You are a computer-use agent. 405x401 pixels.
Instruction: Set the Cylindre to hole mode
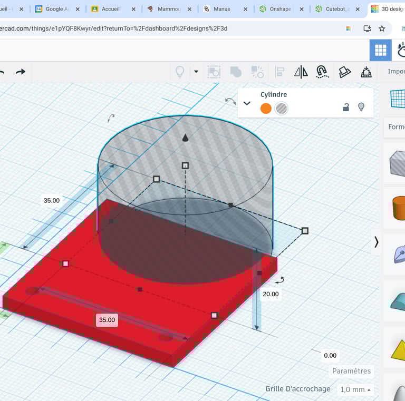click(282, 109)
